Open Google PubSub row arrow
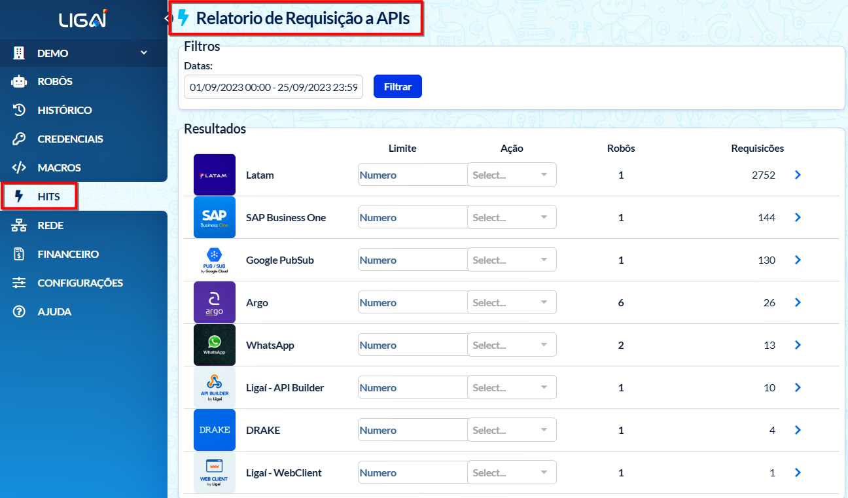 [798, 260]
